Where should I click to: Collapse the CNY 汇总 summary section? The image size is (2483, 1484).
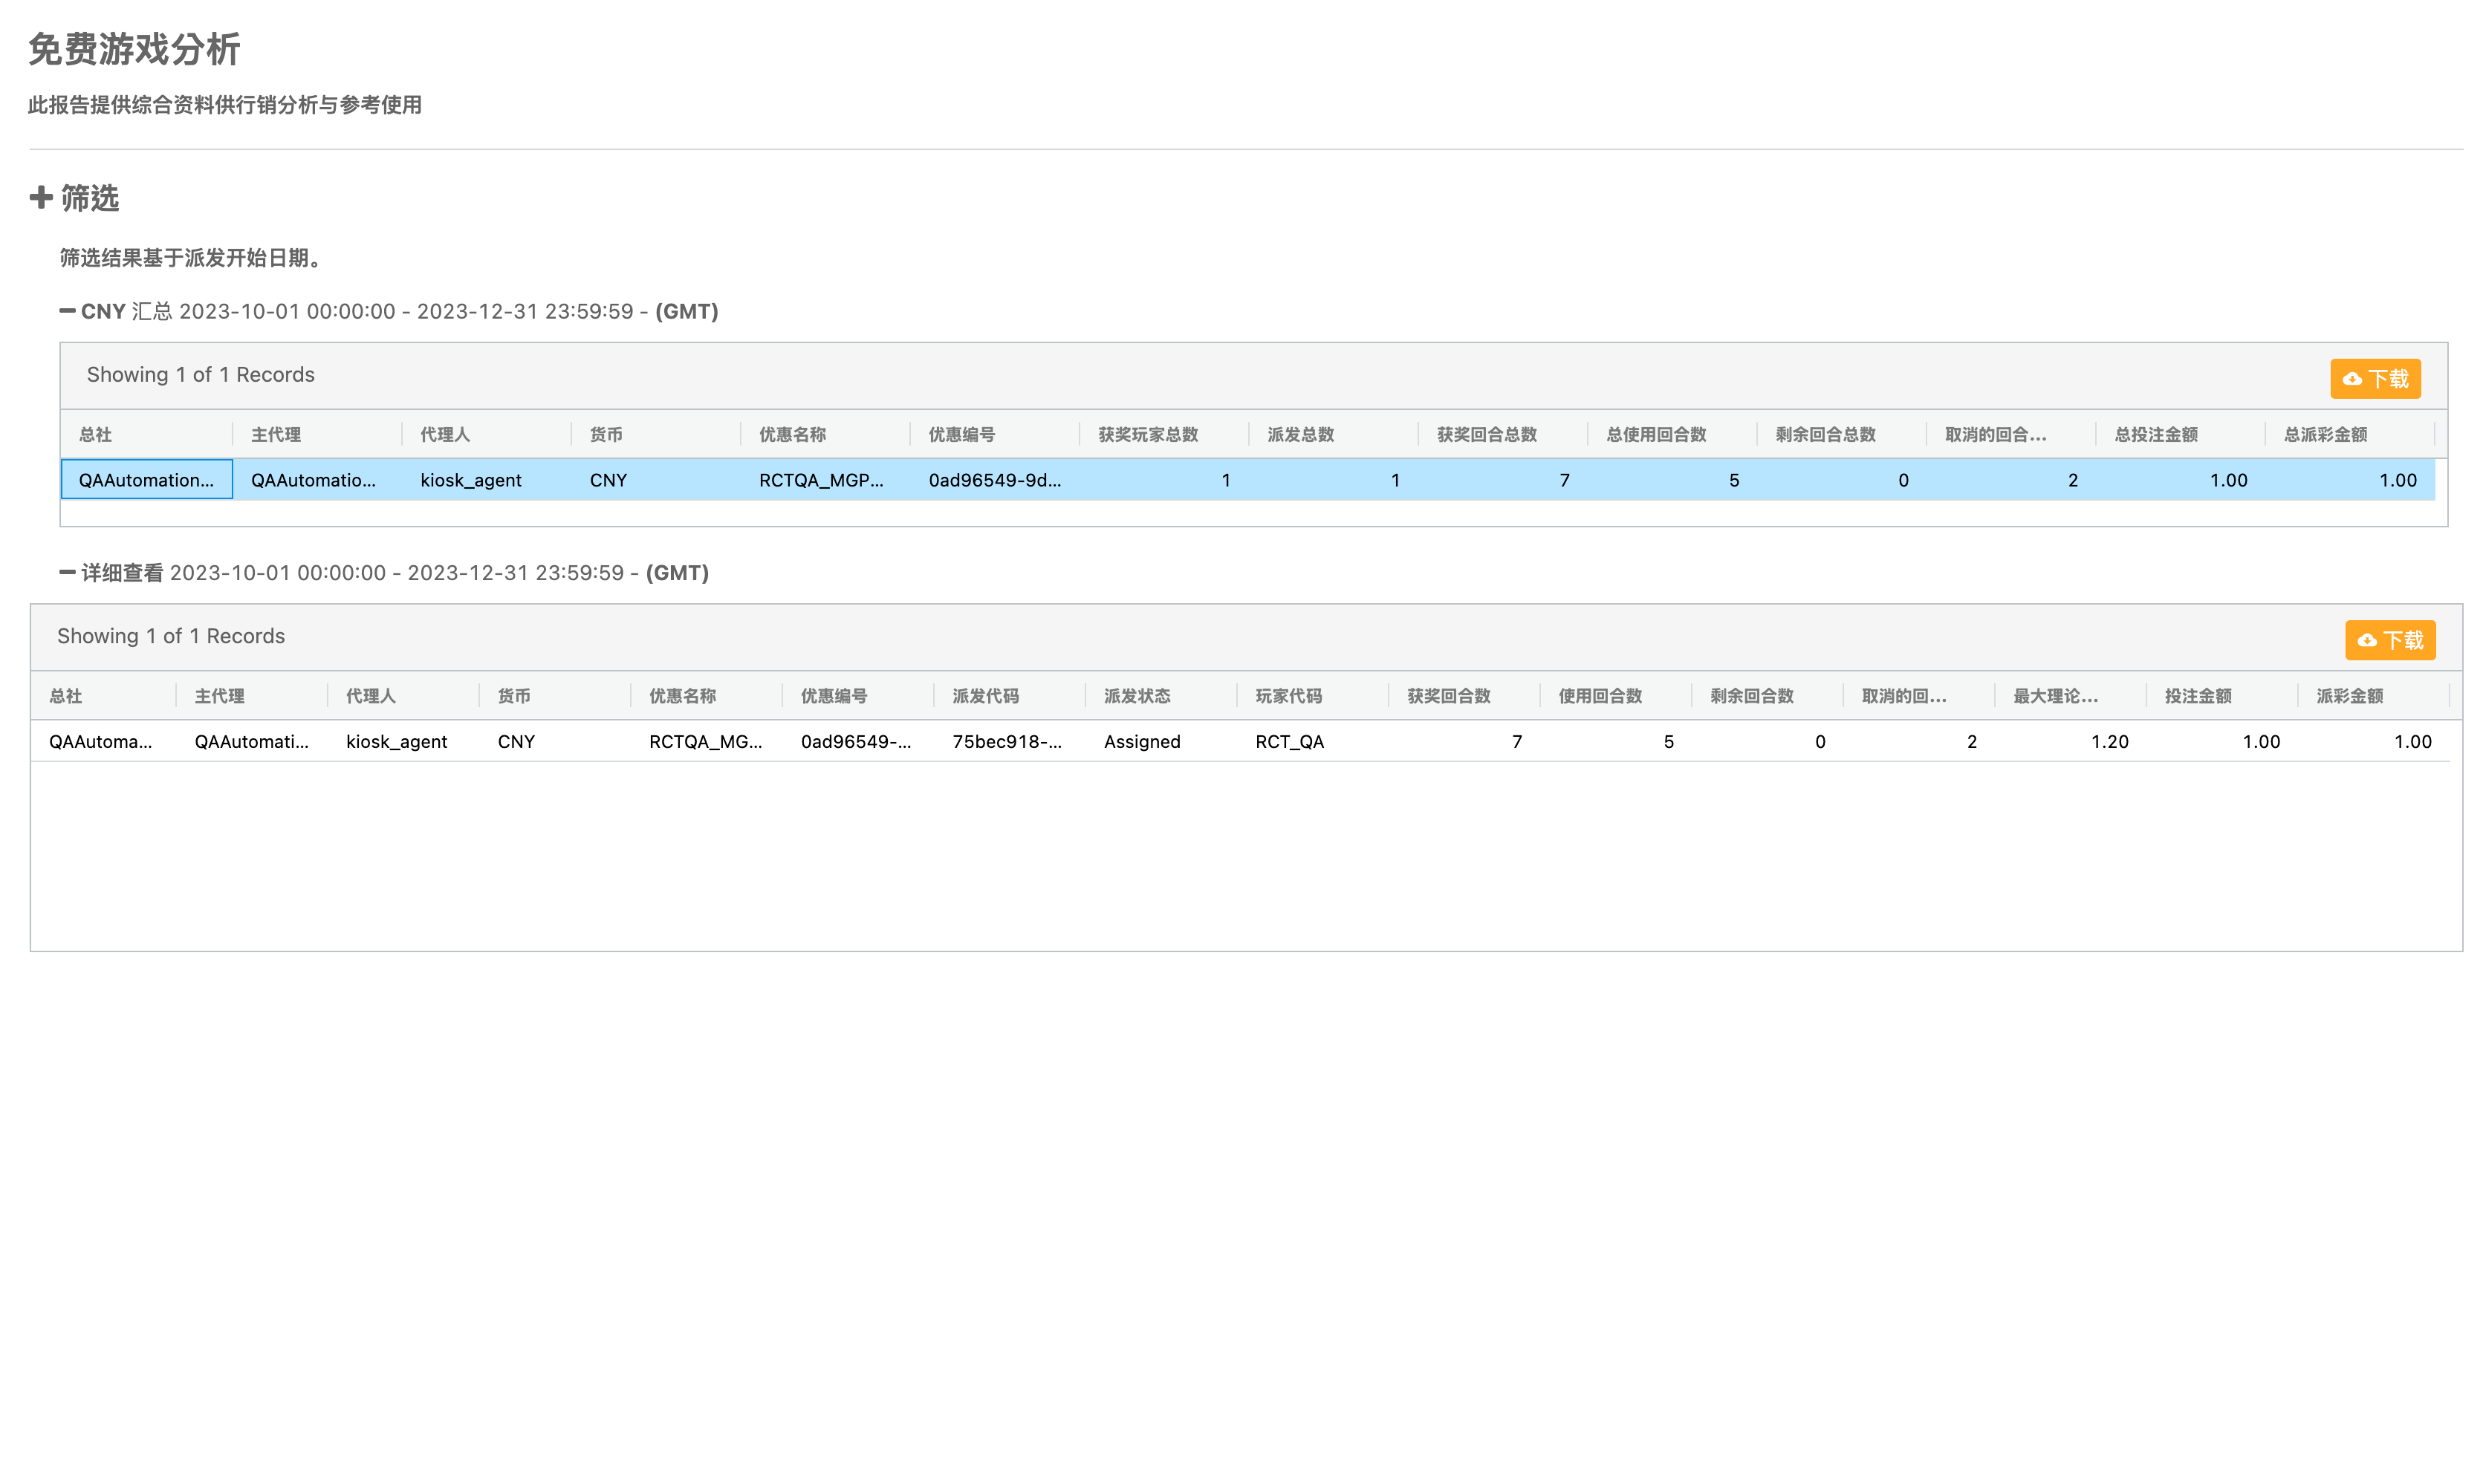pyautogui.click(x=67, y=311)
